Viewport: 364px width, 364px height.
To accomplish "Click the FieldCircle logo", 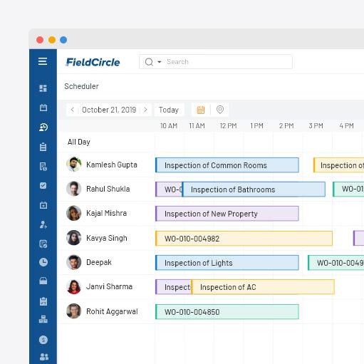I will [x=93, y=62].
